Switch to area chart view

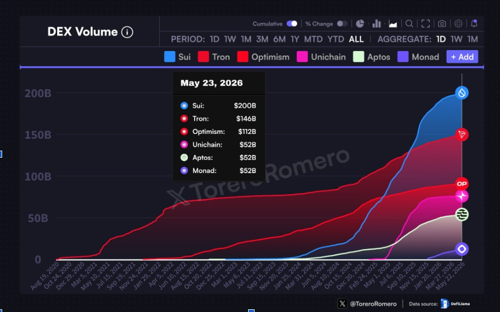393,24
